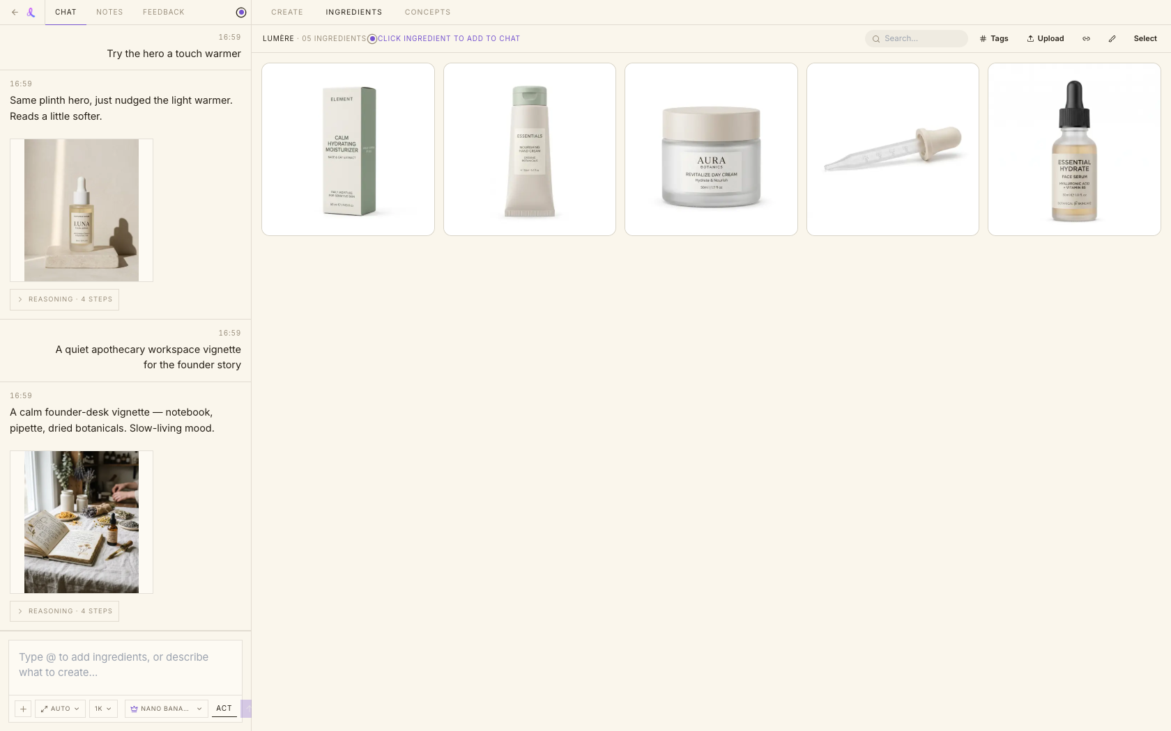
Task: Expand reasoning steps under apothecary vignette image
Action: 64,611
